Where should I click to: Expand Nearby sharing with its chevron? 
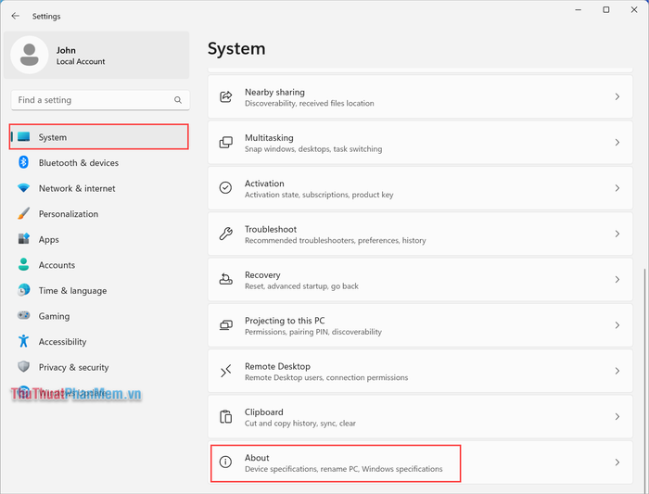617,96
